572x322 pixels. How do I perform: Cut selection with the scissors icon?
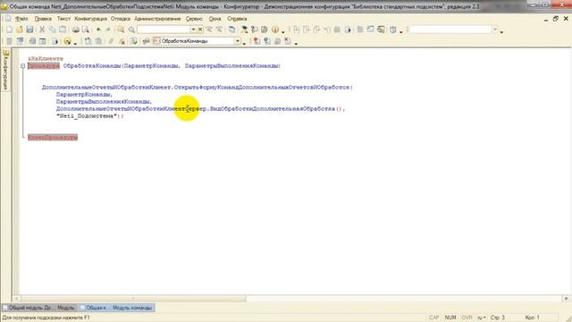click(x=42, y=30)
